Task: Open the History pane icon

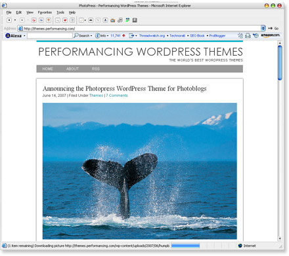Action: [x=72, y=20]
